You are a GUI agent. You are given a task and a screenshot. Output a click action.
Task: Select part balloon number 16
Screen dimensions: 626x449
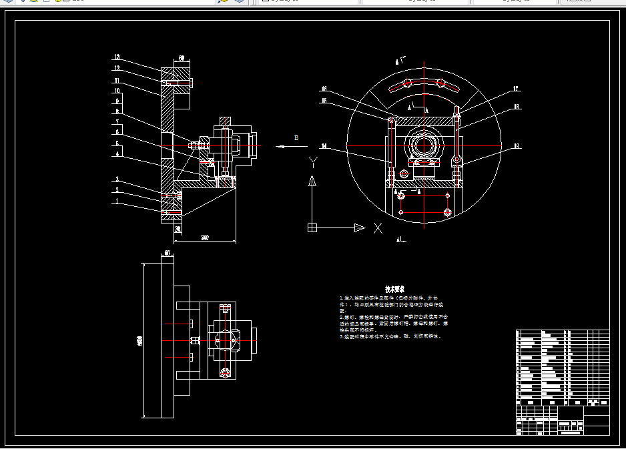coord(324,89)
